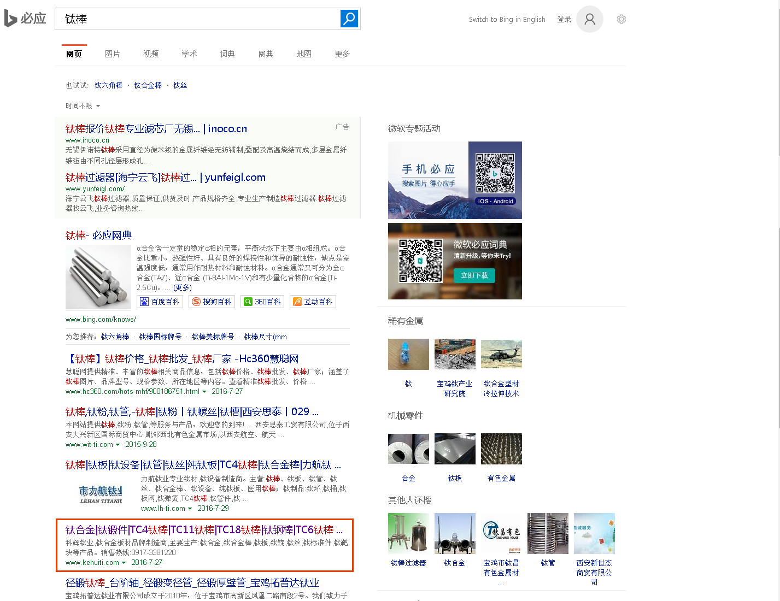Open the 力航钛 result title
The width and height of the screenshot is (780, 601).
203,465
